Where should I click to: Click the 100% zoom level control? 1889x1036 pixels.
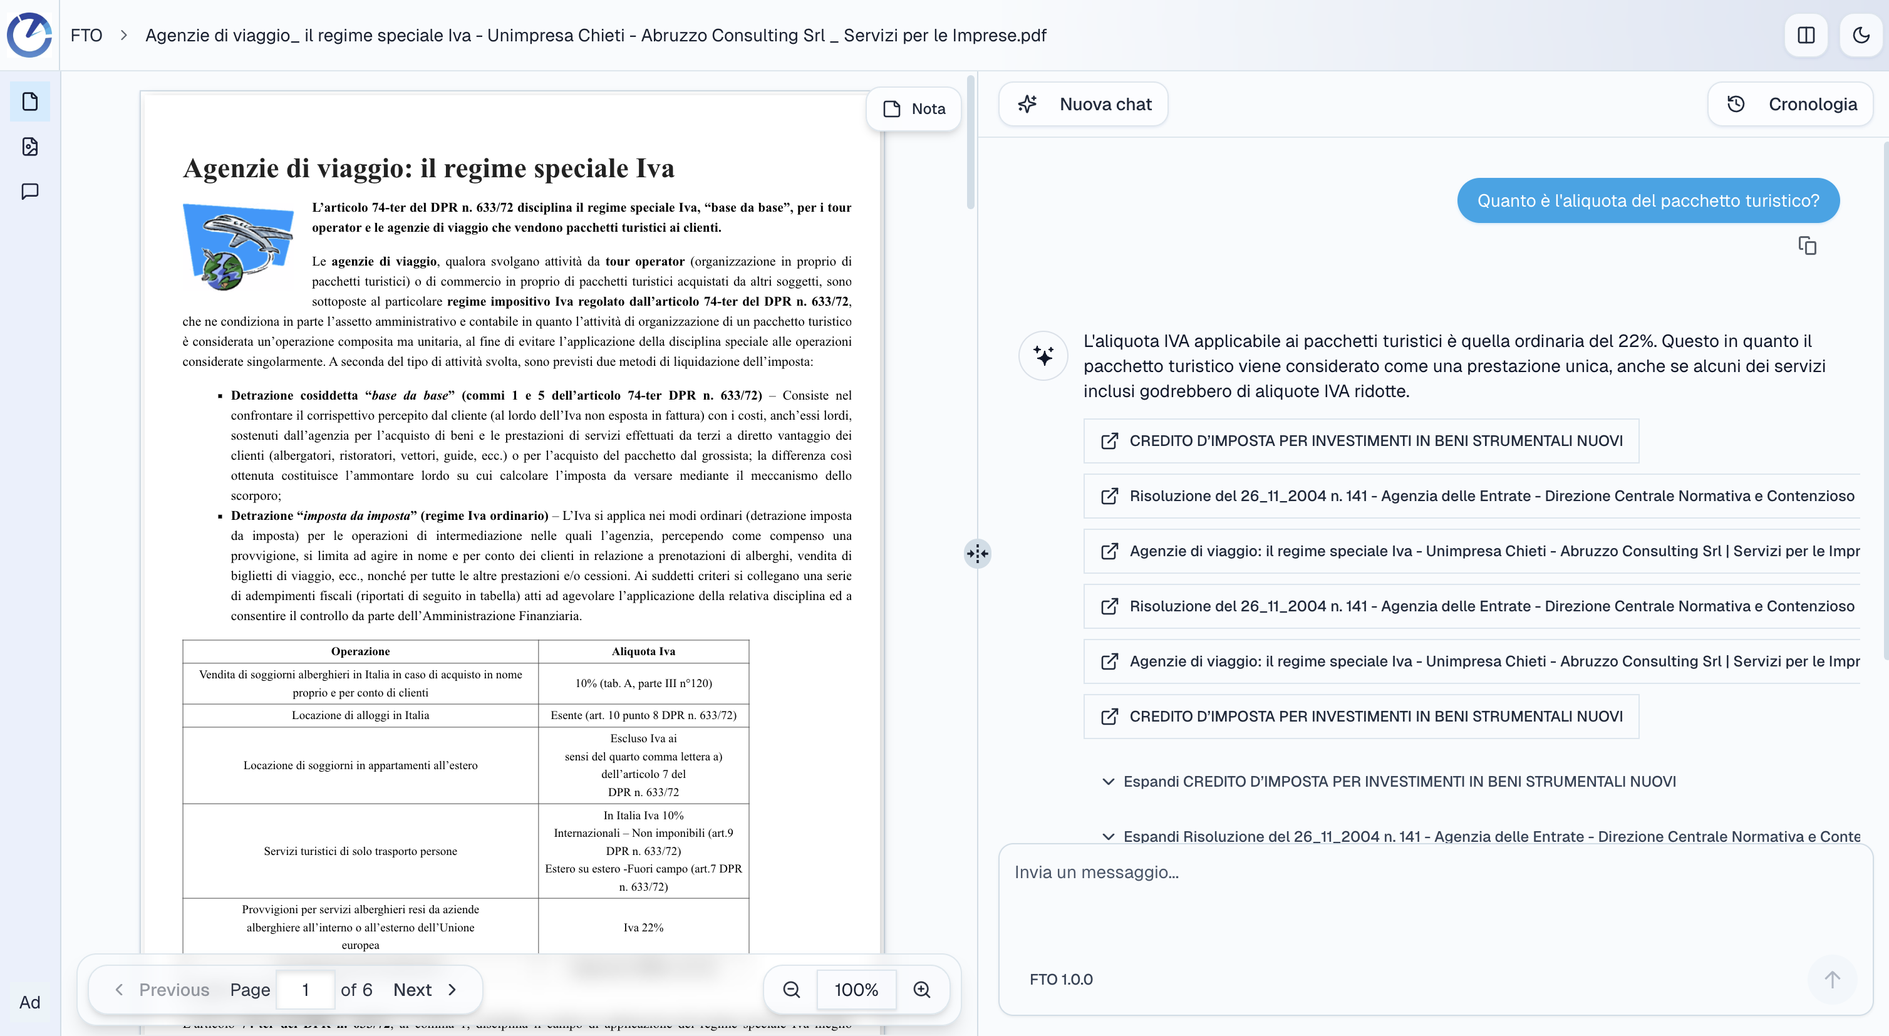click(x=857, y=989)
